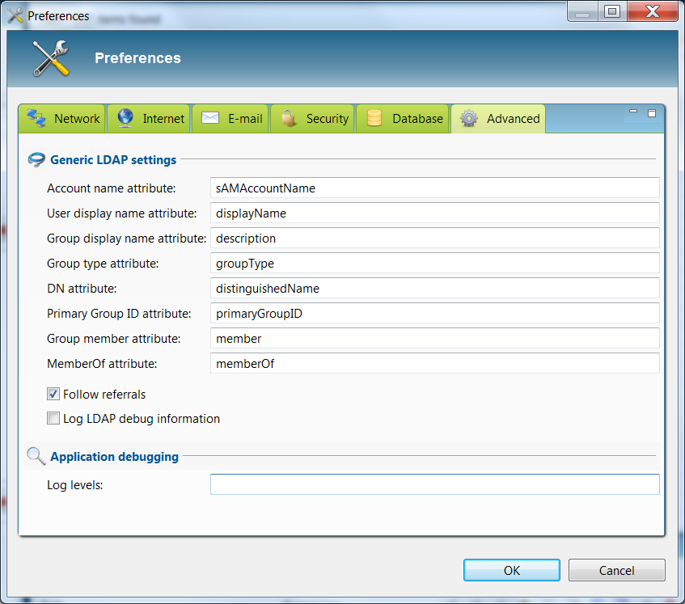Maximize the tab panel view
This screenshot has width=685, height=604.
[652, 113]
